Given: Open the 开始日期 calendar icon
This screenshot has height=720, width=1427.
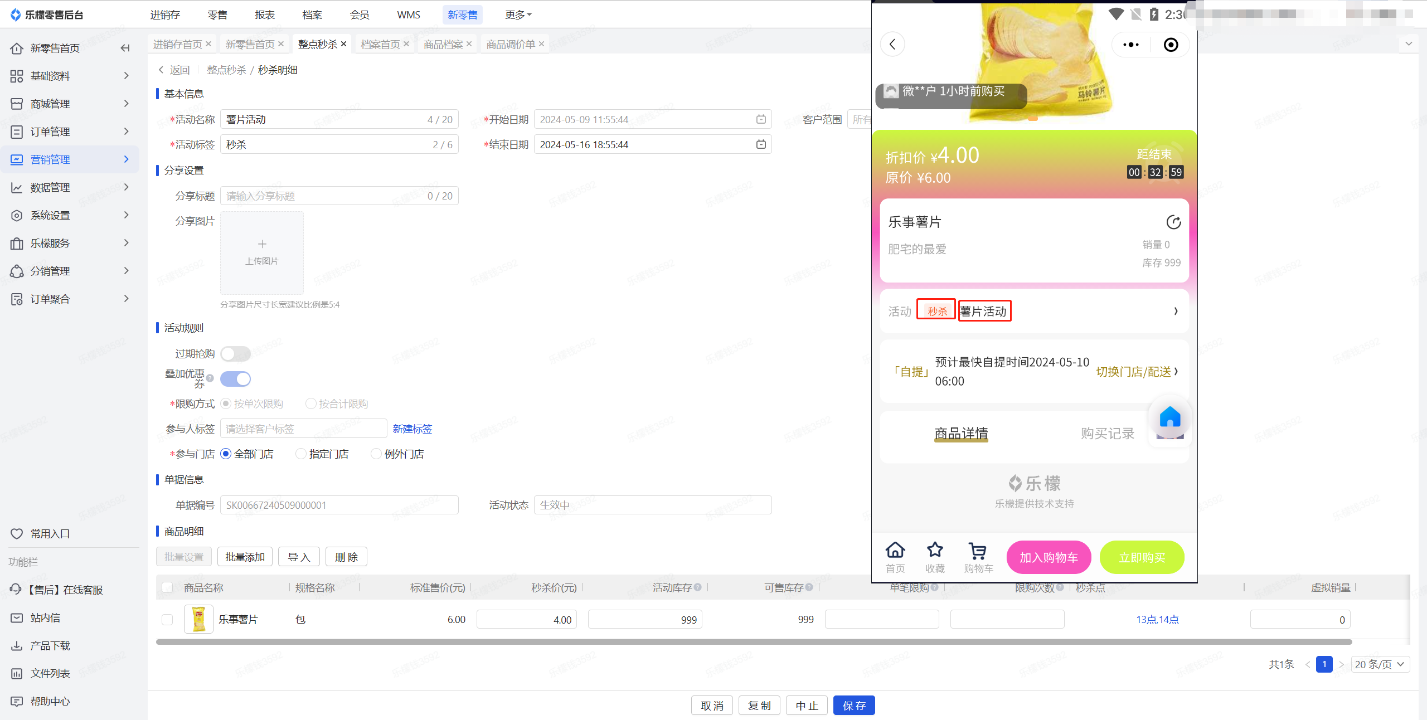Looking at the screenshot, I should pos(761,119).
